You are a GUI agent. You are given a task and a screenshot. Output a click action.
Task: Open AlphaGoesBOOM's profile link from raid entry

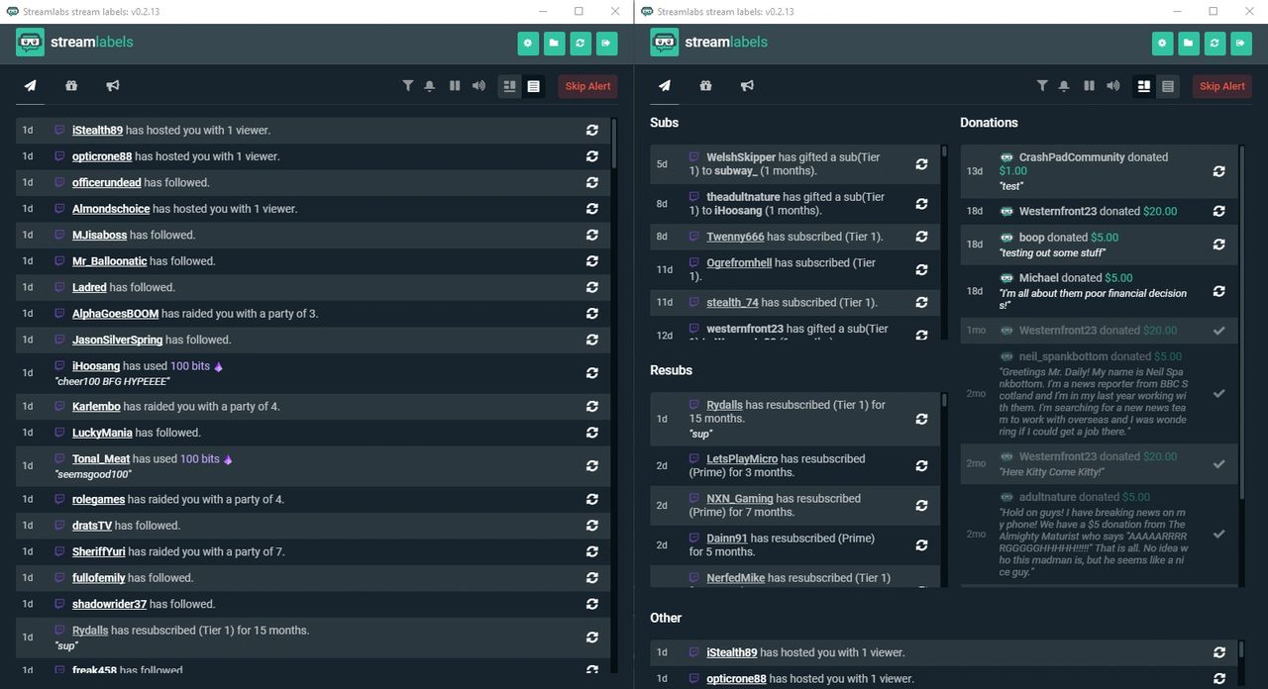(x=115, y=314)
